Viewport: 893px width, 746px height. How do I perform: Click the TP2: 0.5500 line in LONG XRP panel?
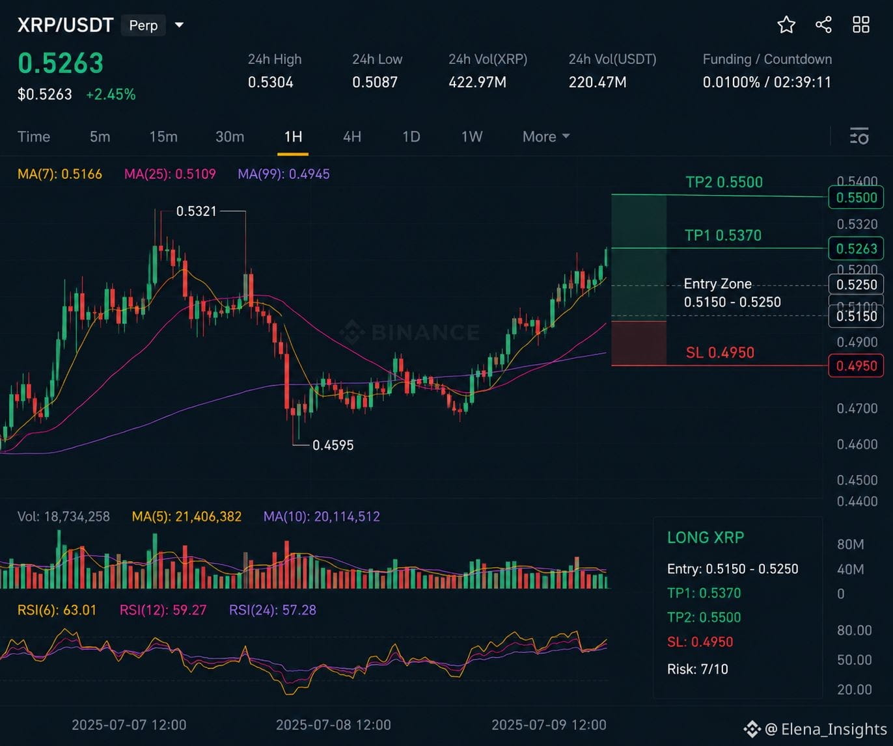(704, 617)
